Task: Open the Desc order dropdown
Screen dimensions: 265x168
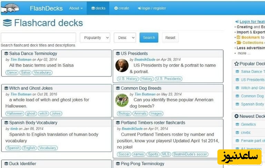Action: click(125, 38)
